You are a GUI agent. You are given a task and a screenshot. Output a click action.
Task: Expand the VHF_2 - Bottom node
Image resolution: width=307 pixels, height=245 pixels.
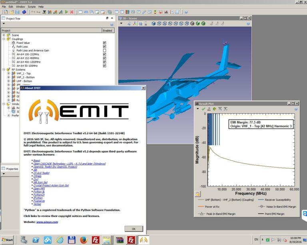click(x=8, y=77)
